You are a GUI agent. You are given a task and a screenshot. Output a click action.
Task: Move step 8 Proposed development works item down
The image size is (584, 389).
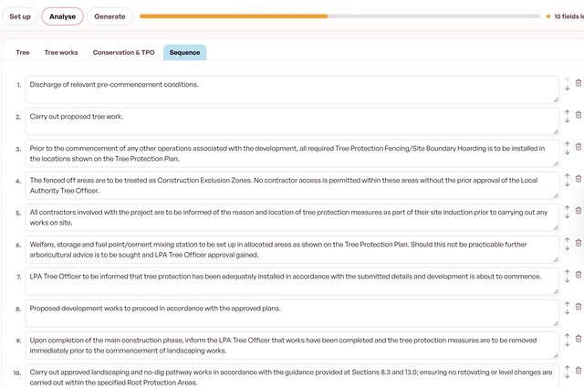coord(567,312)
